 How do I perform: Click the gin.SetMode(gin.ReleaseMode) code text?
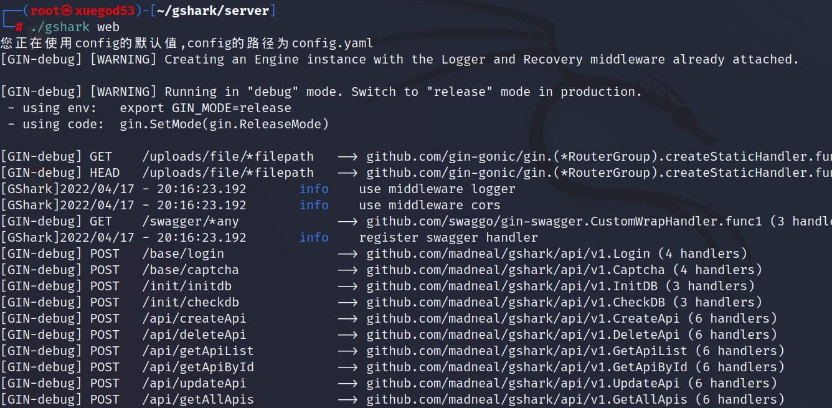224,124
